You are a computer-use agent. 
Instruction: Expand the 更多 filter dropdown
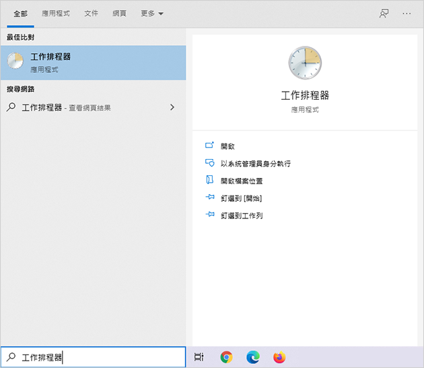click(x=151, y=13)
